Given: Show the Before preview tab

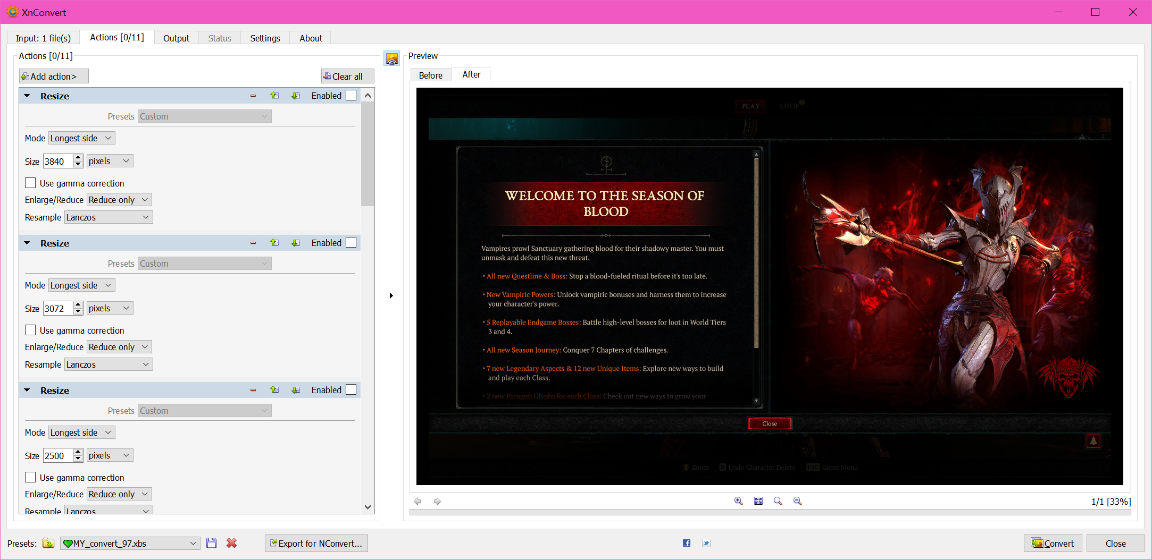Looking at the screenshot, I should (430, 75).
